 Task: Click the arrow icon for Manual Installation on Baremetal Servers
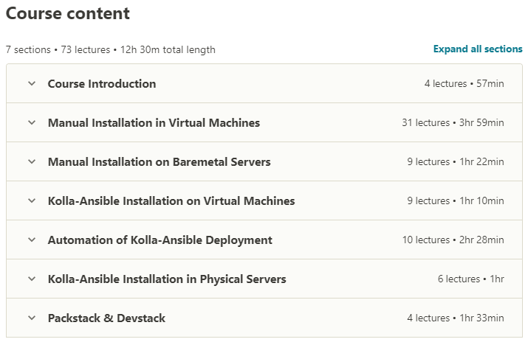click(32, 161)
